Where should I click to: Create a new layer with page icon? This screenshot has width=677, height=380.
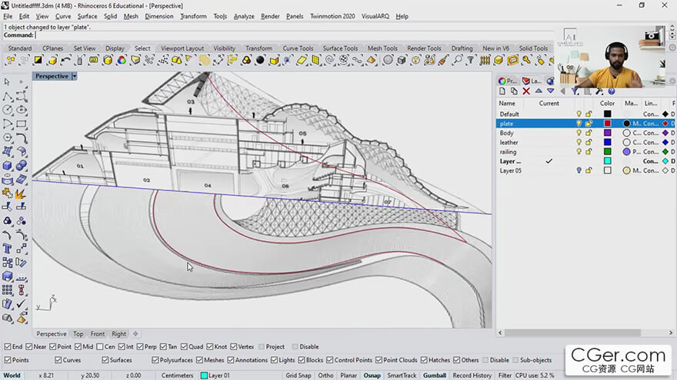tap(502, 91)
